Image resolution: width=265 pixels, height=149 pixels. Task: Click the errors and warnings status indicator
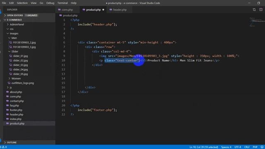(3, 147)
